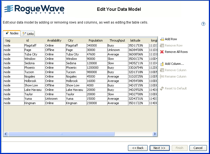Go back with the << Back button
The image size is (210, 154).
click(x=138, y=148)
